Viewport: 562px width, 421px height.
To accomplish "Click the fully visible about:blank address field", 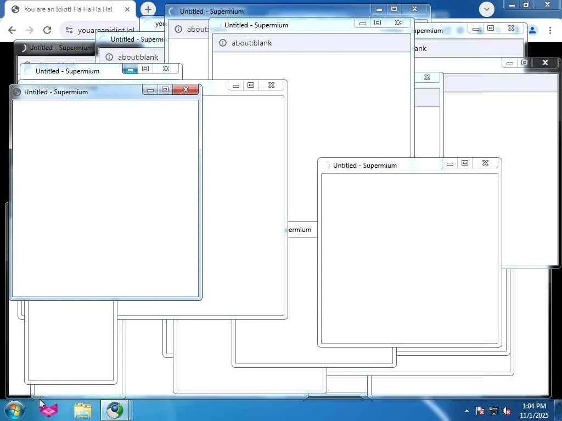I will [312, 43].
